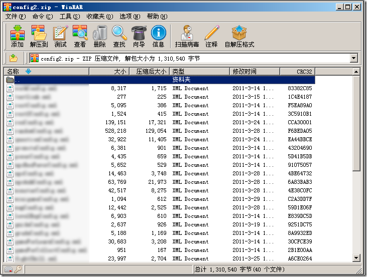Show archive 信息 (Info)
Viewport: 367px width, 277px height.
coord(159,36)
